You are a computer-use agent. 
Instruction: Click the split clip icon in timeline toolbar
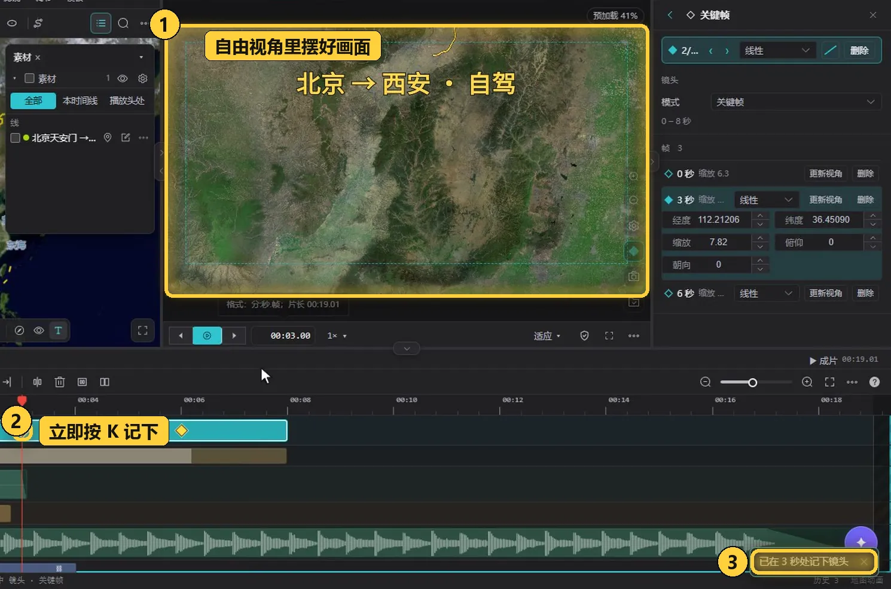(x=37, y=382)
